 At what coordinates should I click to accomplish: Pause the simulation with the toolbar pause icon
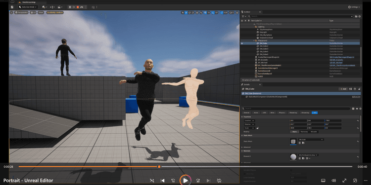point(70,7)
